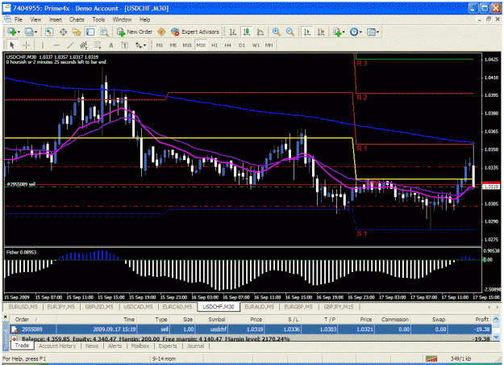Click the New Chart icon in the toolbar
The width and height of the screenshot is (504, 365).
pyautogui.click(x=12, y=31)
